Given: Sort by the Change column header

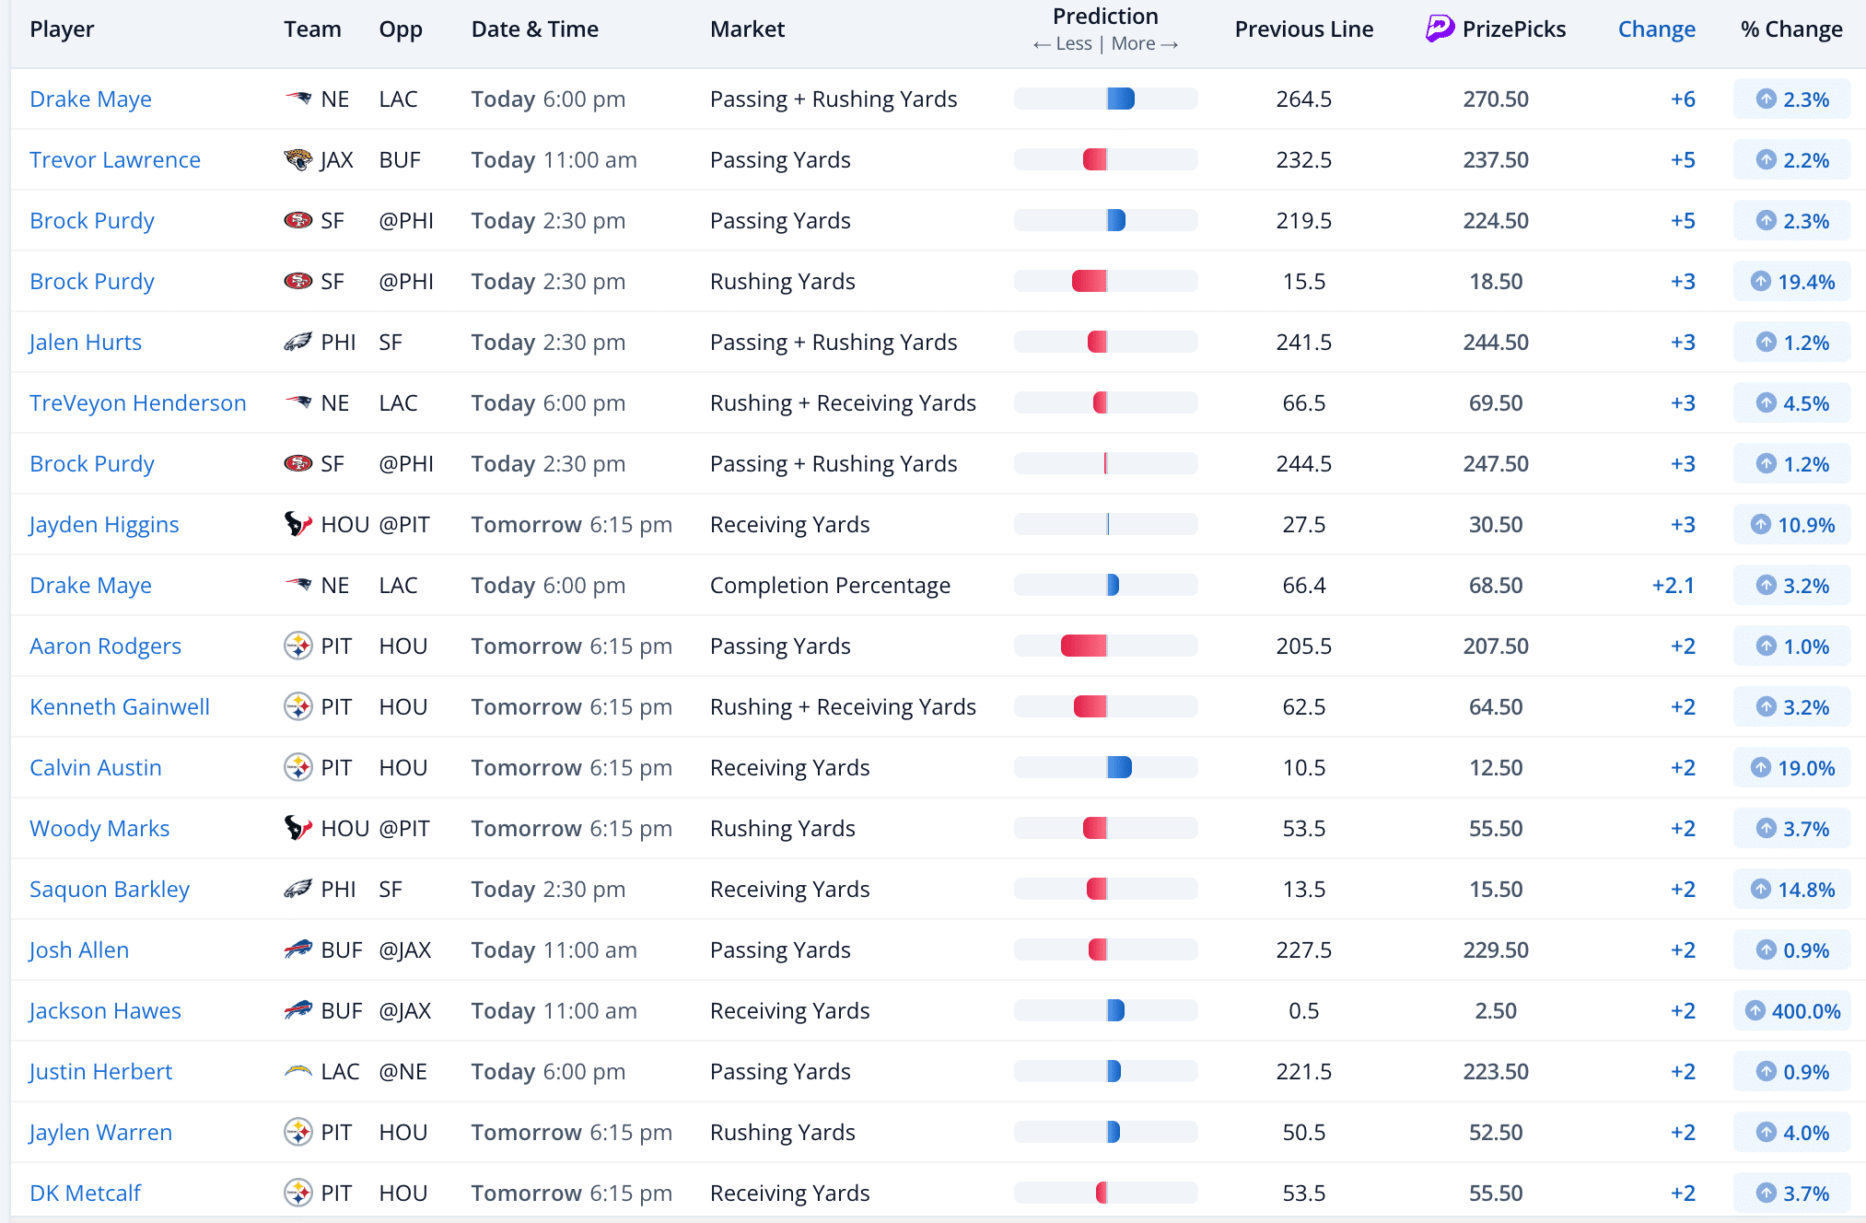Looking at the screenshot, I should [1656, 29].
